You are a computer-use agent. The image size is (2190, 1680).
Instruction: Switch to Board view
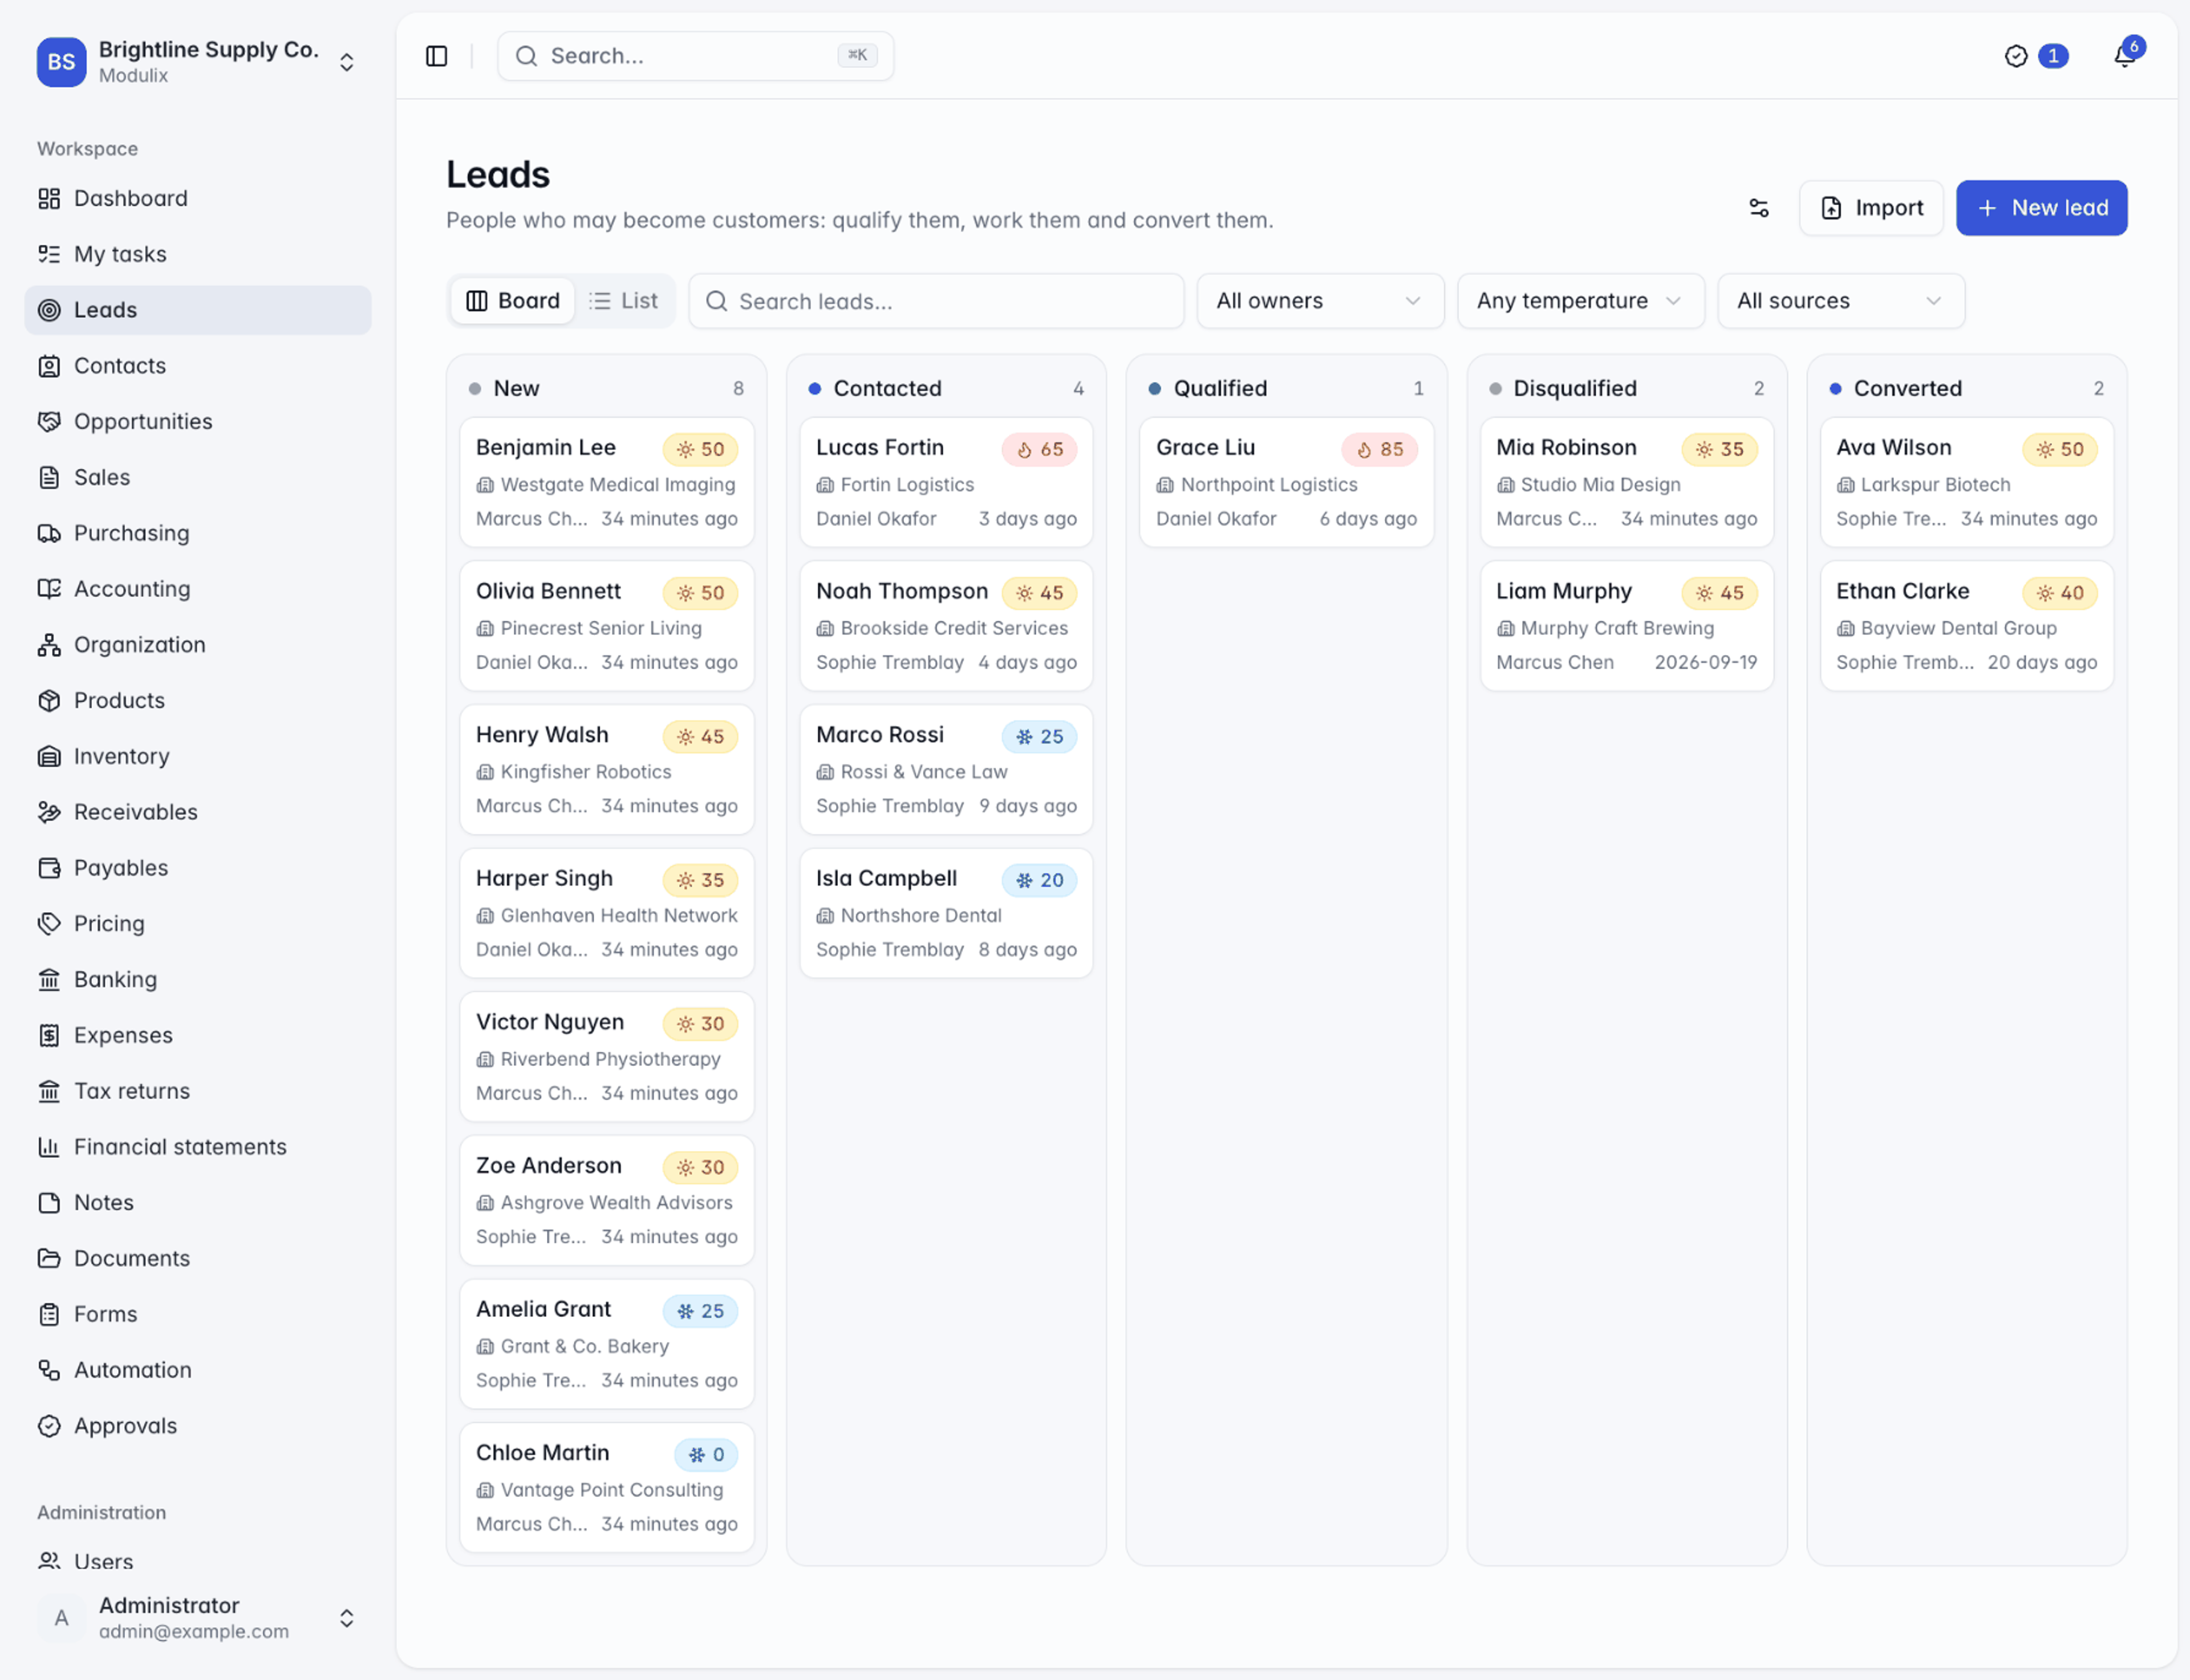tap(513, 301)
